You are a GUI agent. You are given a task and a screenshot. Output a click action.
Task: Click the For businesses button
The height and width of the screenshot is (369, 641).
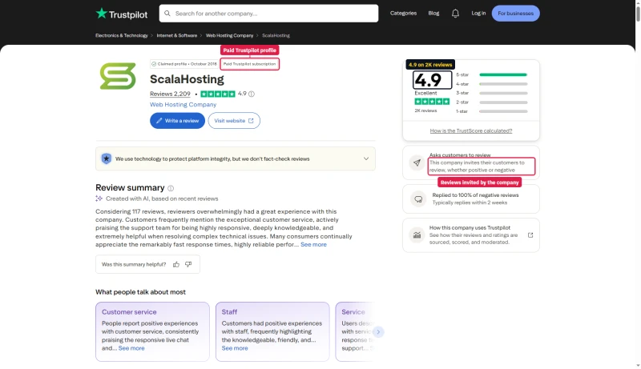[x=515, y=14]
